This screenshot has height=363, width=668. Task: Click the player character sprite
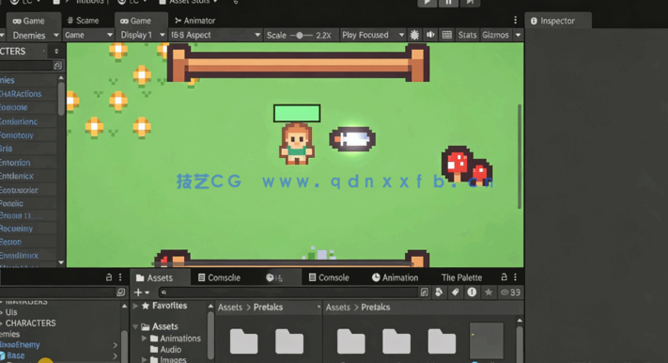[297, 144]
